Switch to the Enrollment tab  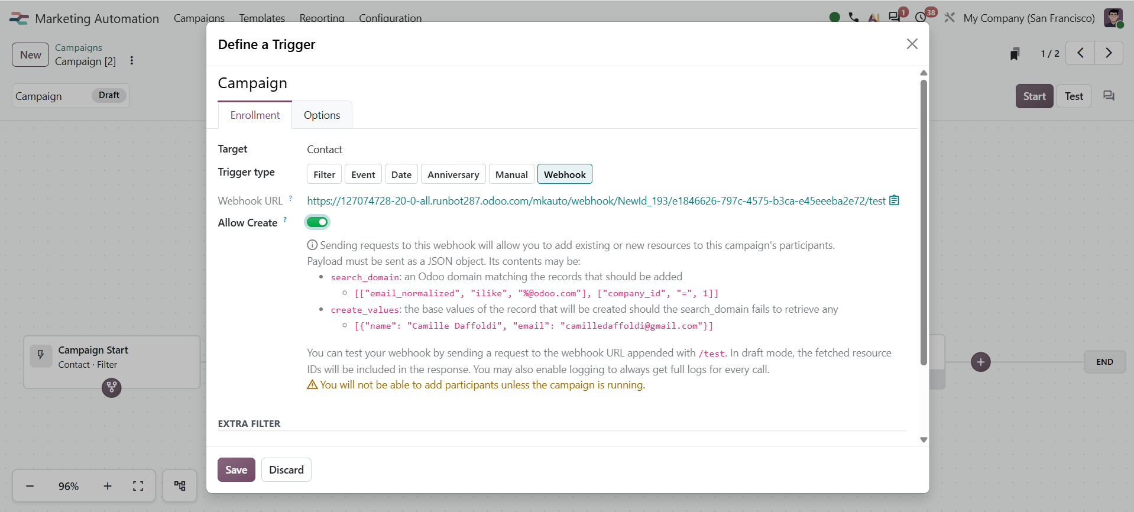click(x=255, y=115)
